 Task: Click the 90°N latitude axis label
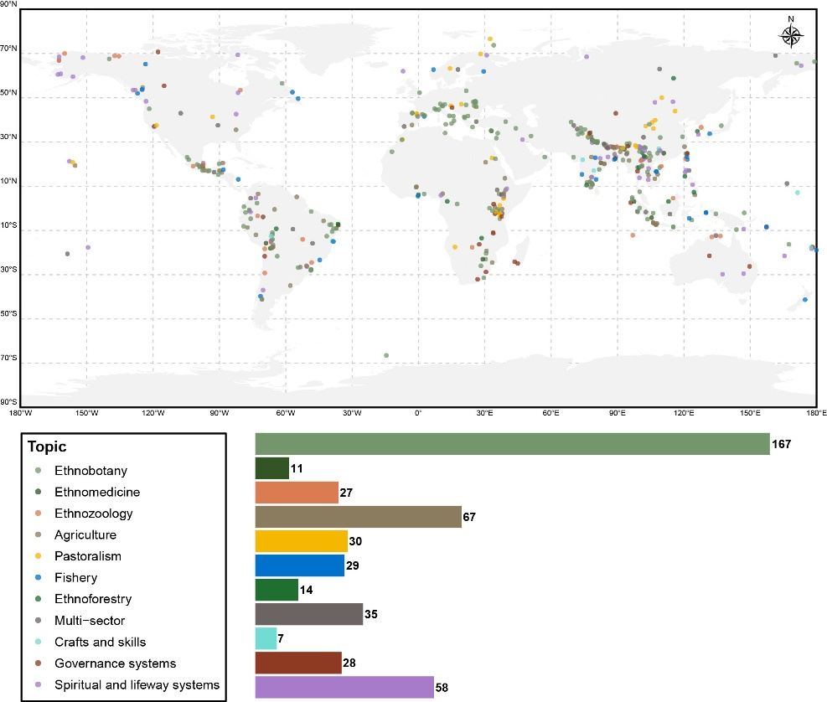[x=8, y=5]
